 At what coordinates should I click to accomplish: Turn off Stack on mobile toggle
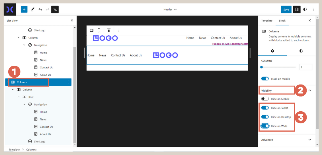point(265,79)
